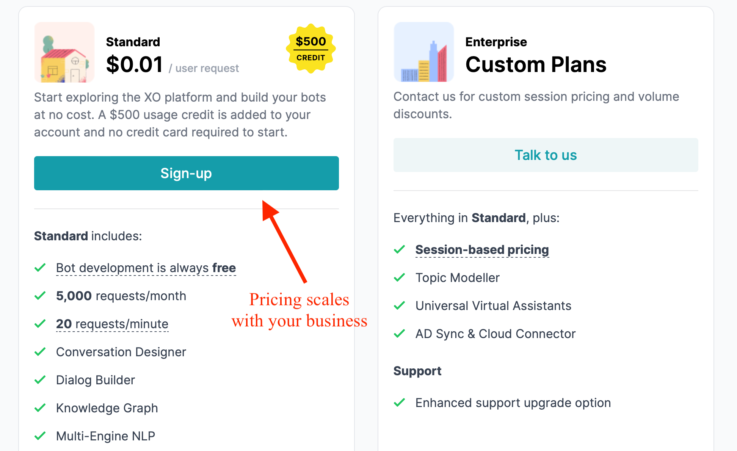The height and width of the screenshot is (451, 737).
Task: Click the checkmark next to 5,000 requests/month
Action: [40, 296]
